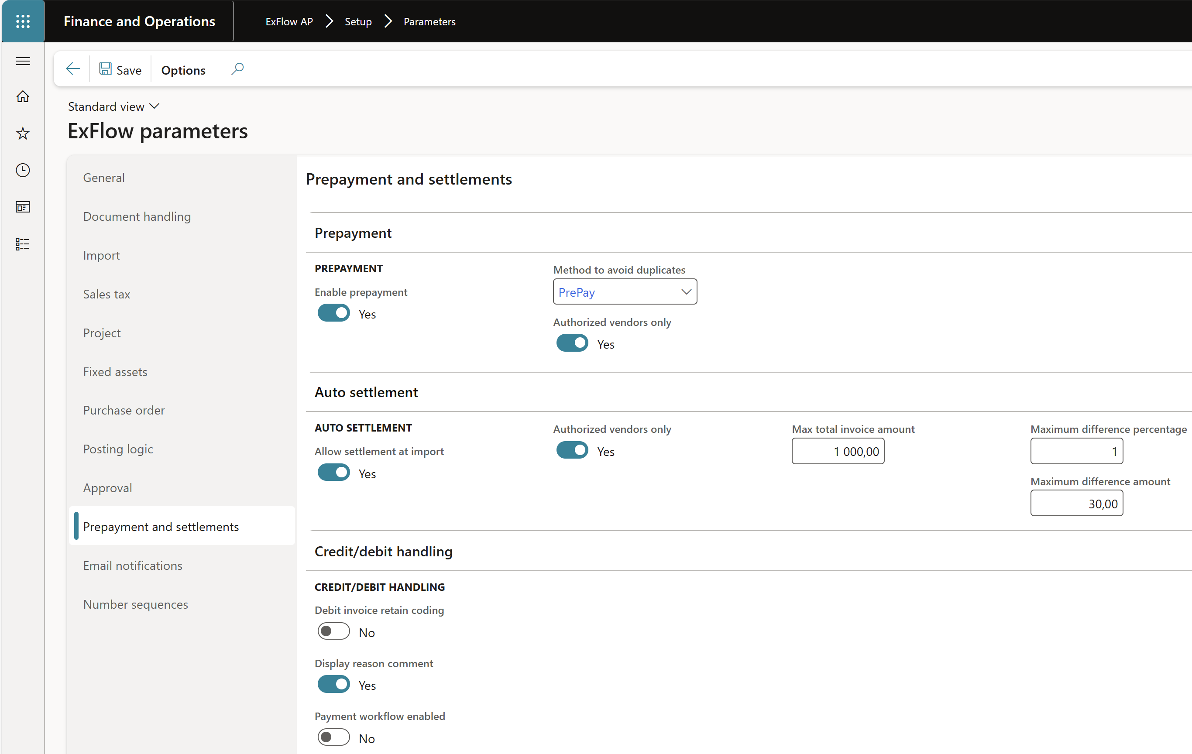Toggle Prepayment Authorized vendors only switch
The width and height of the screenshot is (1192, 754).
pyautogui.click(x=572, y=343)
